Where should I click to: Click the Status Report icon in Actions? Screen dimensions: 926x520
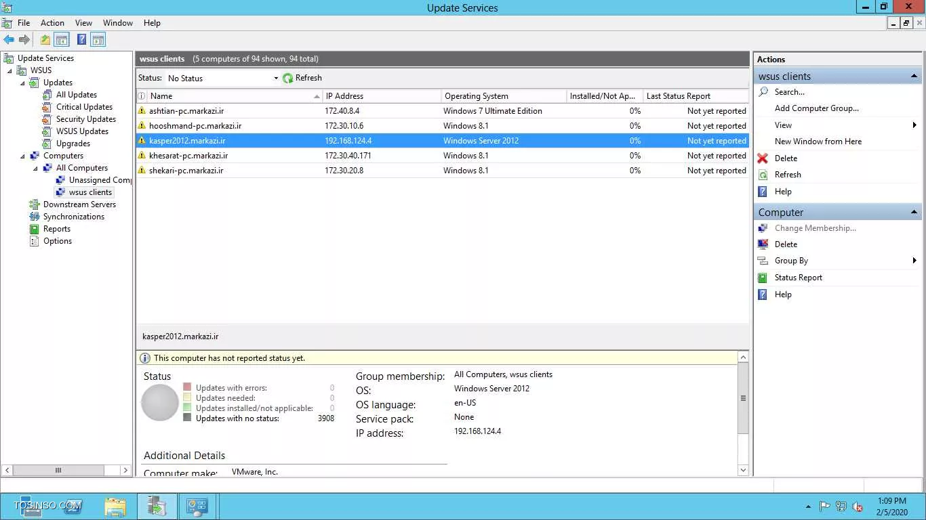(763, 278)
